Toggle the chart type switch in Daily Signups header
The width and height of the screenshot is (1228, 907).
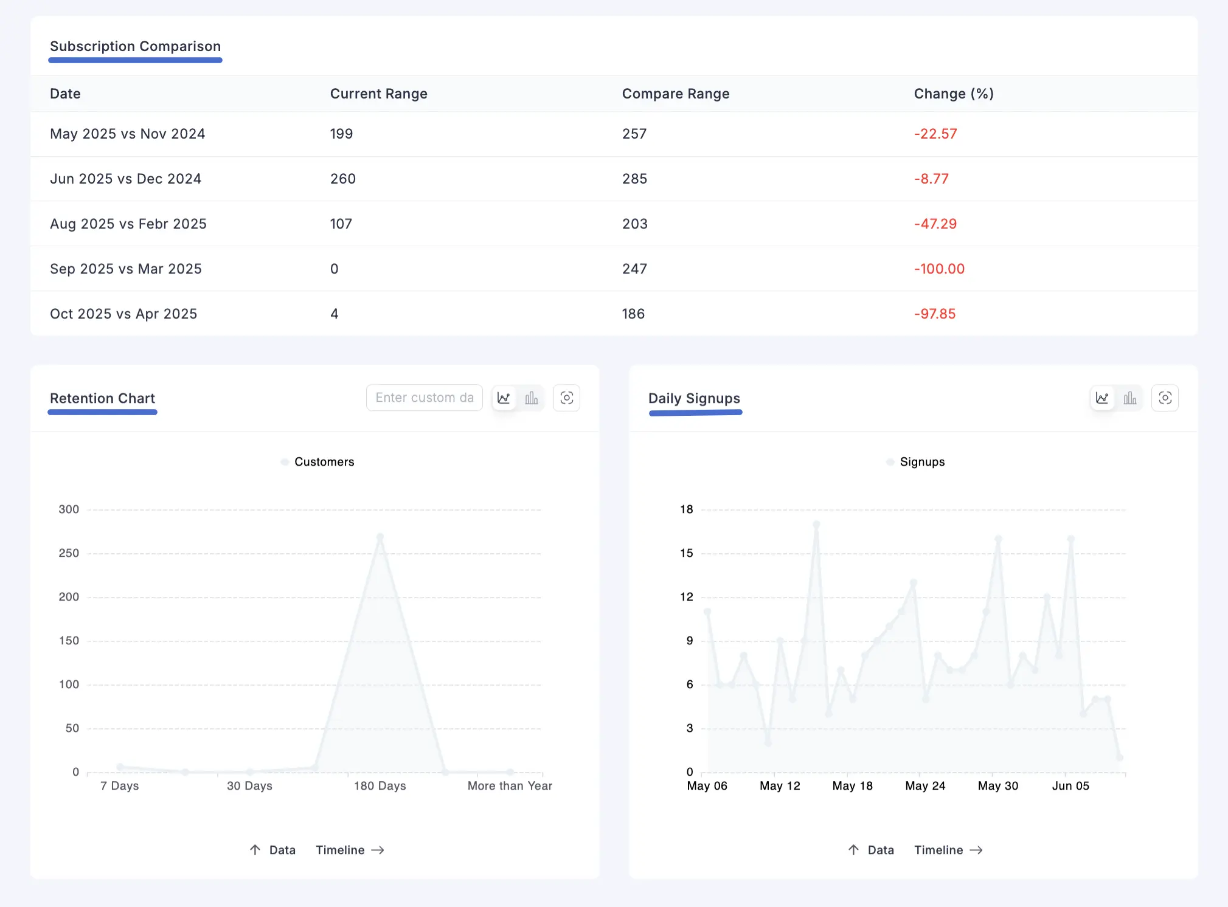click(1117, 398)
